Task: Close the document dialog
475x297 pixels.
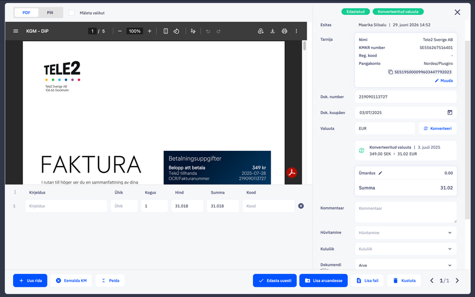Action: click(x=458, y=12)
